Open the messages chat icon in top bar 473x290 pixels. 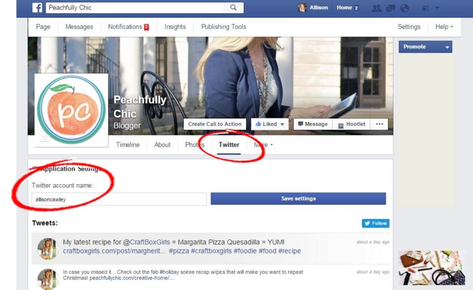pos(390,8)
